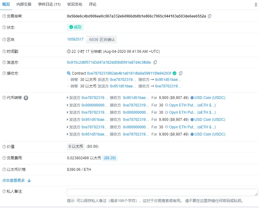The height and width of the screenshot is (208, 259).
Task: Copy the transaction hash to clipboard
Action: pyautogui.click(x=210, y=16)
